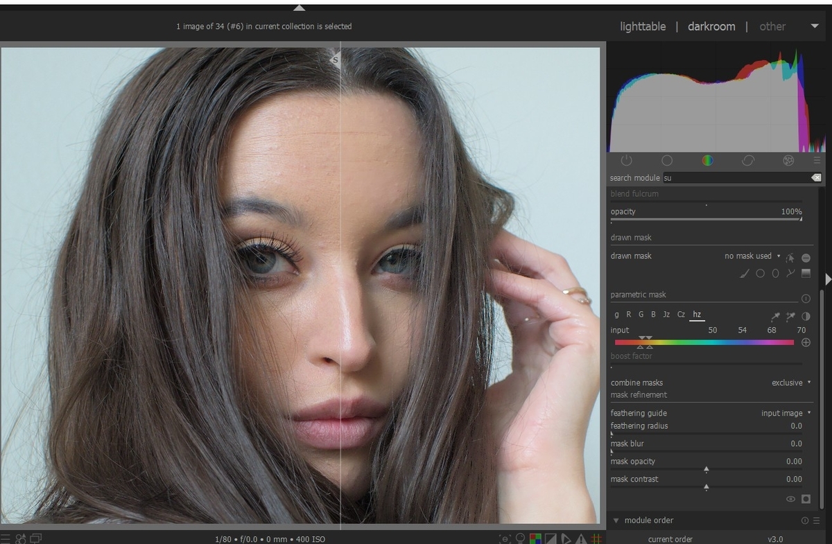Open module groups presets hamburger menu
Screen dimensions: 832x544
(817, 161)
